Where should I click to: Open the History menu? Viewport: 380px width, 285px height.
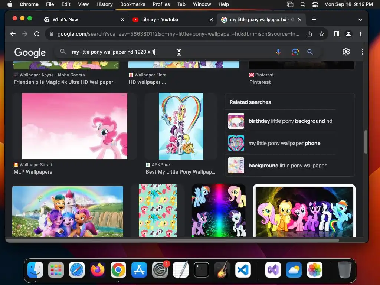tap(104, 4)
